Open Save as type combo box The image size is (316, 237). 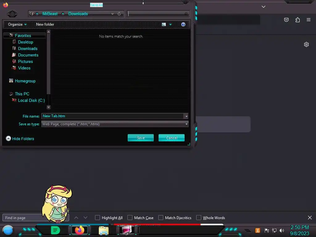click(x=115, y=124)
